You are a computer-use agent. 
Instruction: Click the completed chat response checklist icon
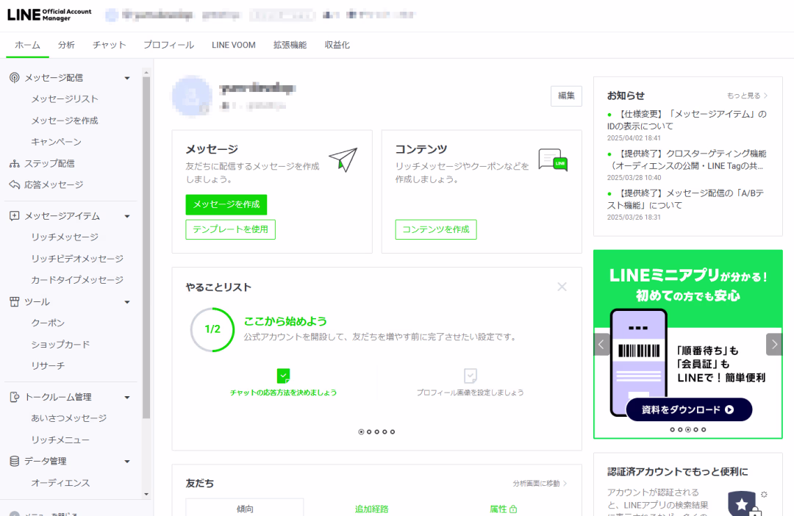coord(284,376)
